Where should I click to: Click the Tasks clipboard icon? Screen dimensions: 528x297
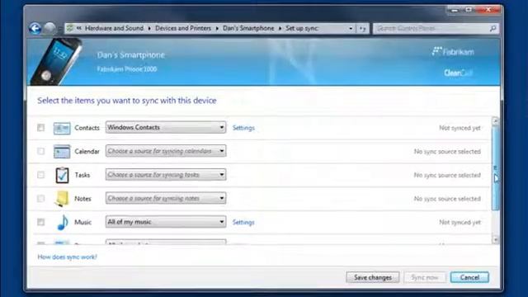pos(62,175)
